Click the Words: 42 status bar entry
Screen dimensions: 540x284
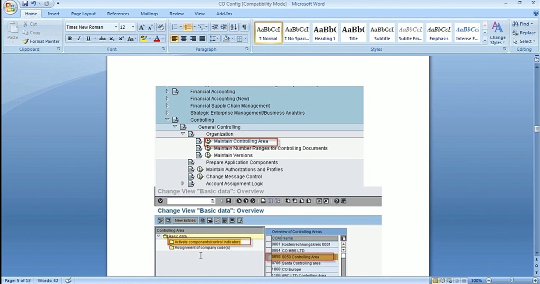click(47, 280)
